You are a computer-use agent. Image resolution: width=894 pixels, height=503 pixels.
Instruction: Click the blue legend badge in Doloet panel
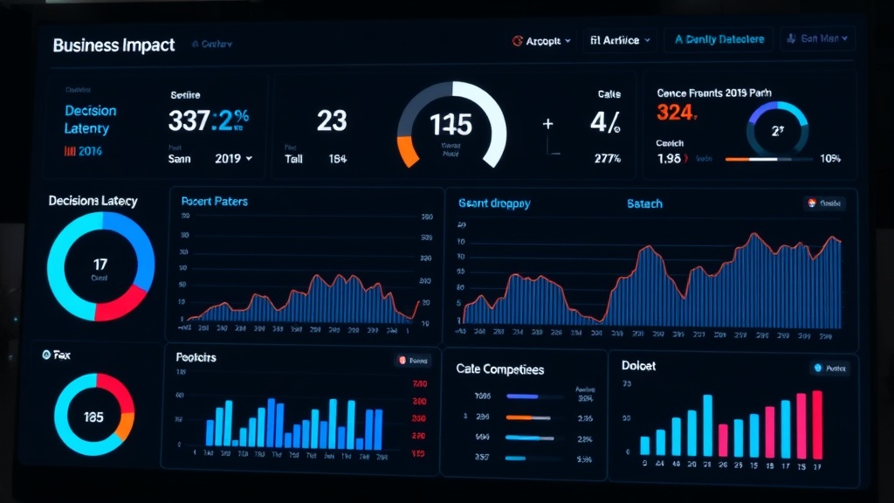tap(829, 369)
